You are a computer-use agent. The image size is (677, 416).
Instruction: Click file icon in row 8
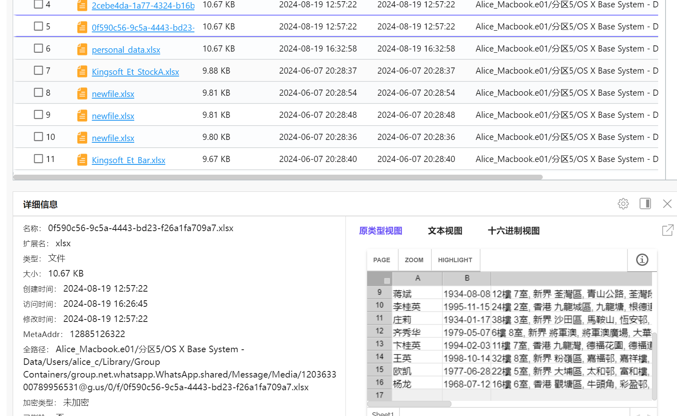coord(82,94)
